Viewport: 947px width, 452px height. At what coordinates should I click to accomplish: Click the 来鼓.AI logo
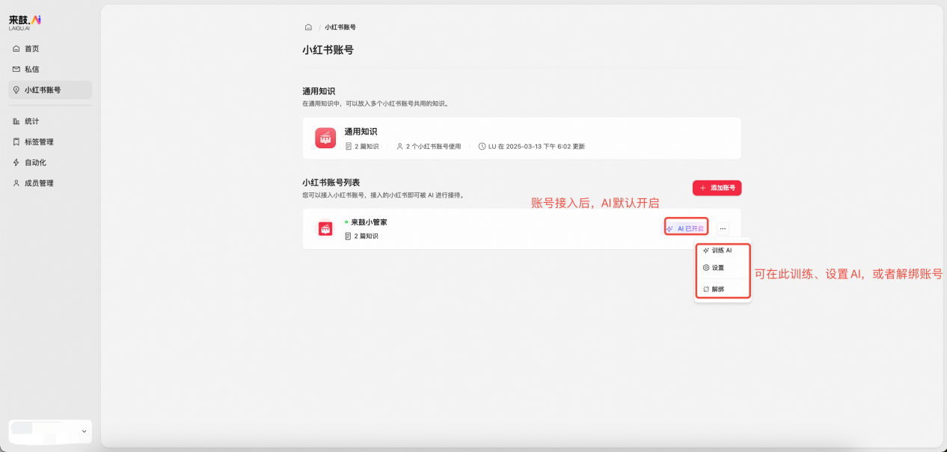25,20
